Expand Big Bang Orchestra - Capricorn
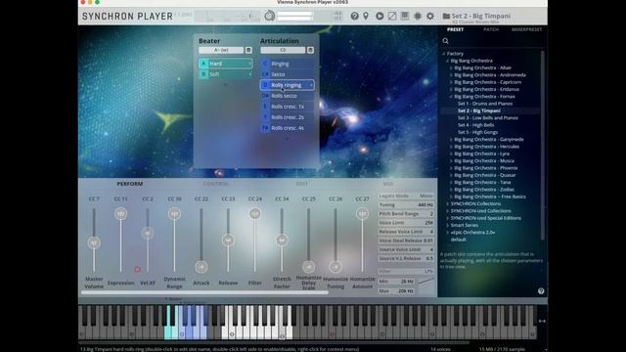The width and height of the screenshot is (626, 352). [x=451, y=82]
